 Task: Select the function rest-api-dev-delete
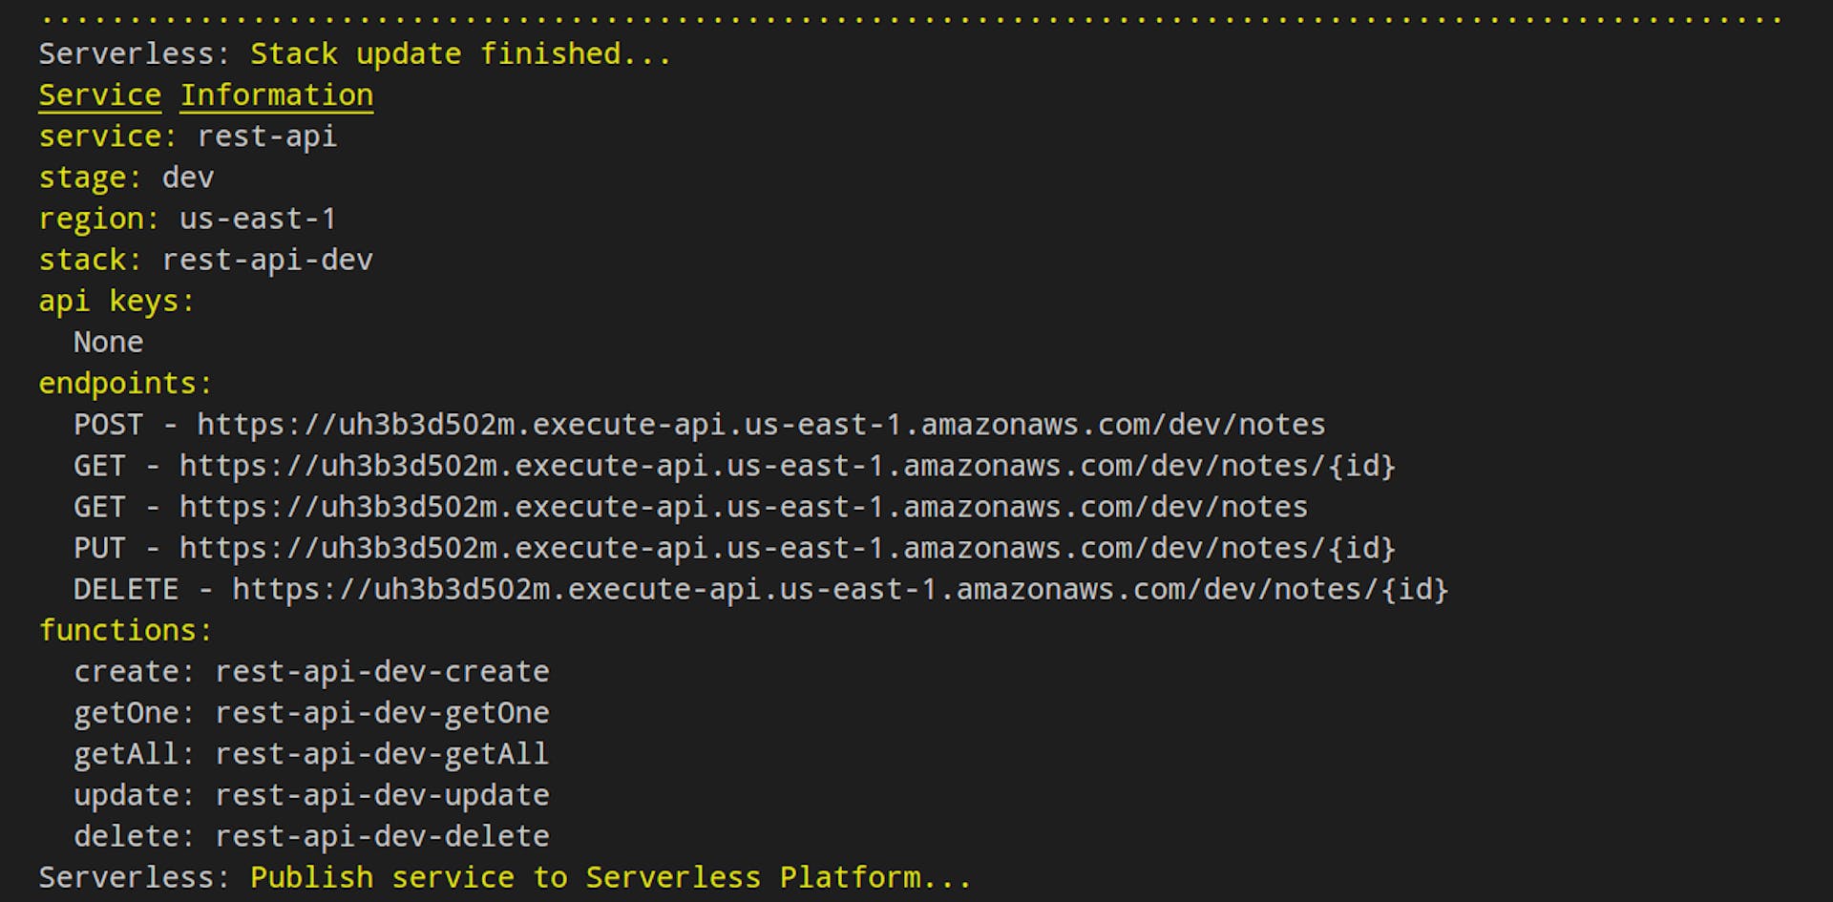pyautogui.click(x=381, y=835)
